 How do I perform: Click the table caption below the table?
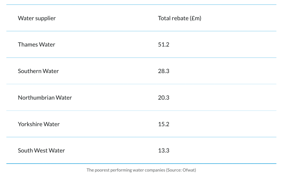click(x=141, y=170)
